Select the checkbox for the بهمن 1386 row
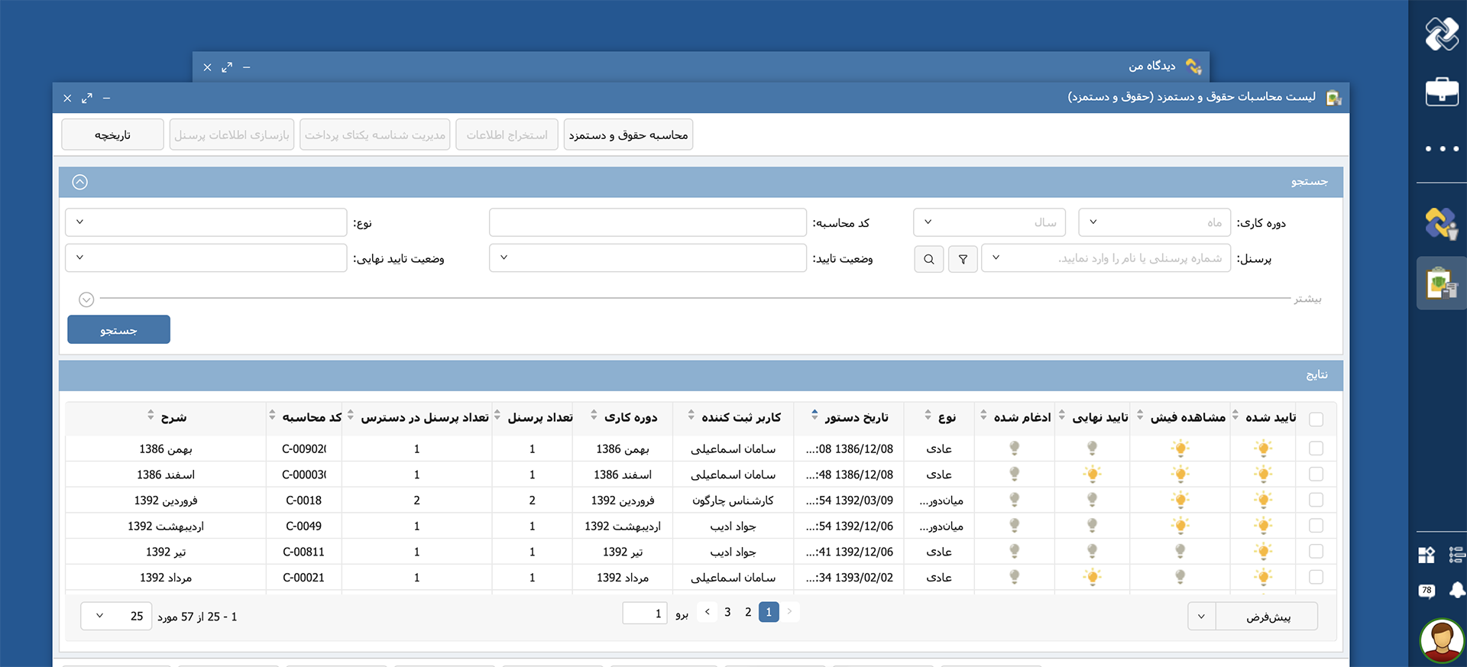Viewport: 1467px width, 667px height. [1316, 448]
